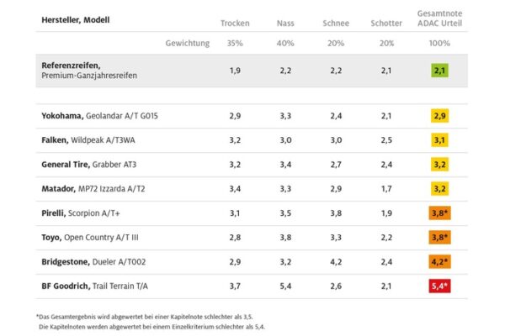Click the Gewichtung row label
Viewport: 505px width, 336px height.
coord(187,42)
